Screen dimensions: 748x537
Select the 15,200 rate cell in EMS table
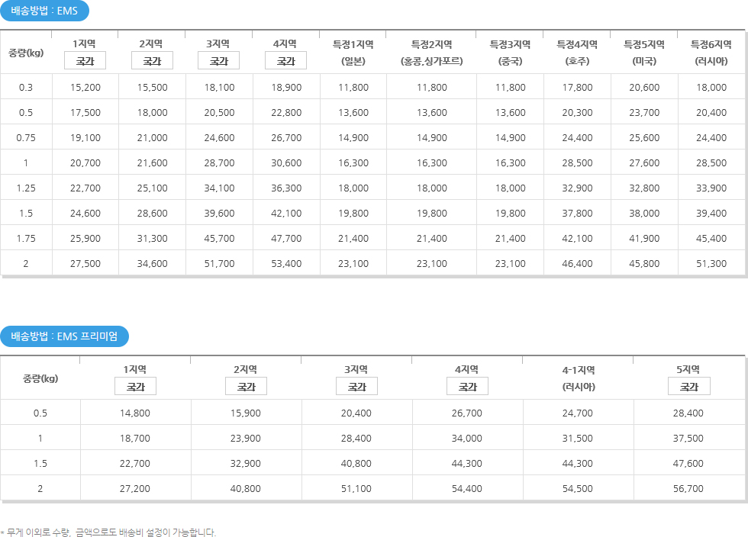pyautogui.click(x=85, y=87)
